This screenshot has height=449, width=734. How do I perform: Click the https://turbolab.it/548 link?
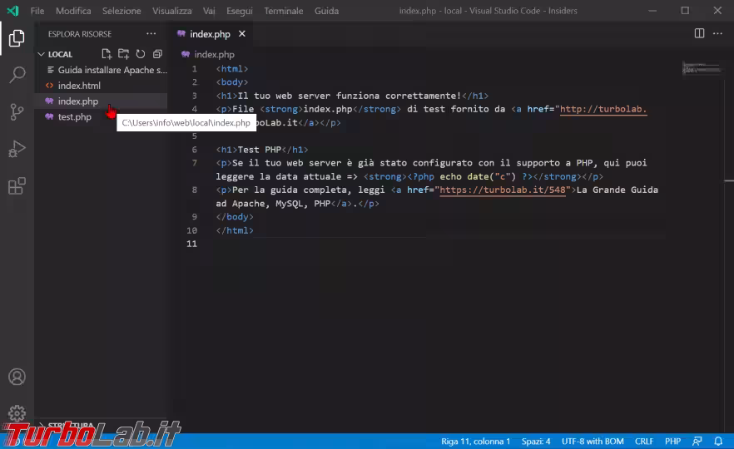503,190
